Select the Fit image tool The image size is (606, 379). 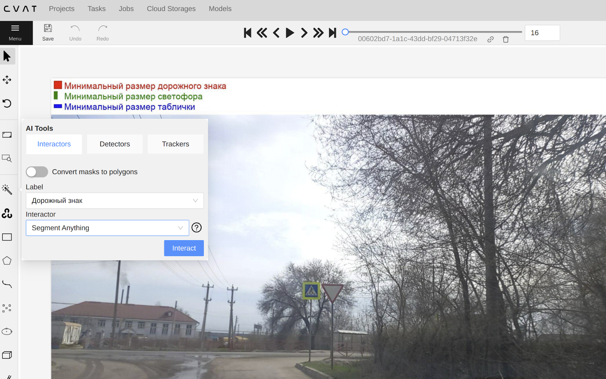pyautogui.click(x=7, y=135)
